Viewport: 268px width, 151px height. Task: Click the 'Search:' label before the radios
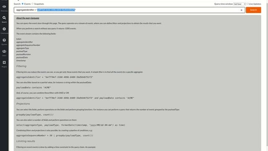17,4
